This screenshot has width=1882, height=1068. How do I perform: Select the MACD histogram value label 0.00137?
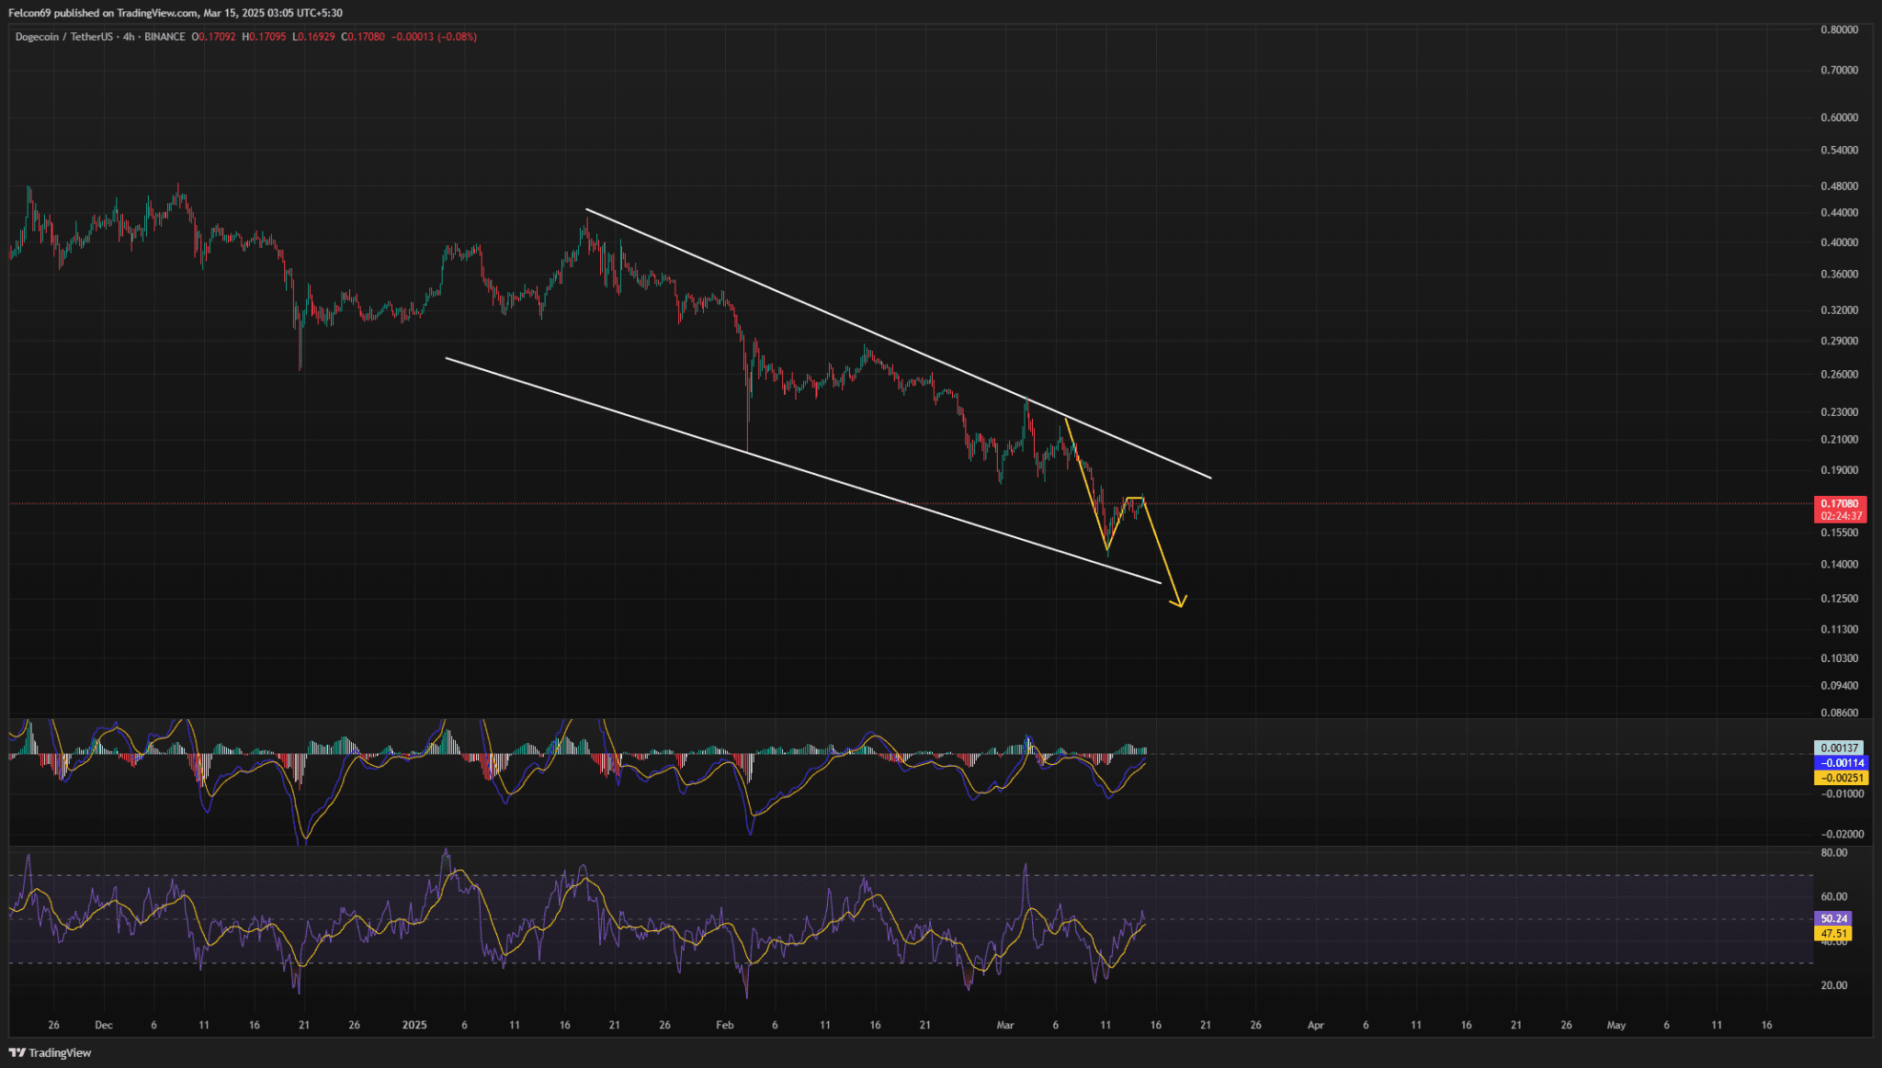coord(1838,748)
